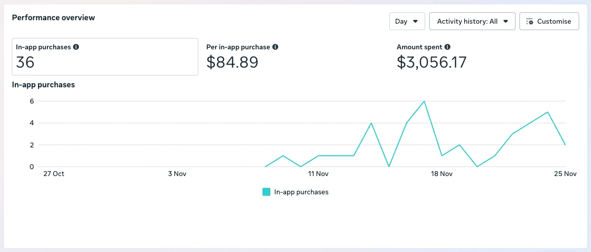Click the 27 Oct x-axis label
Screen dimensions: 591x252
54,174
